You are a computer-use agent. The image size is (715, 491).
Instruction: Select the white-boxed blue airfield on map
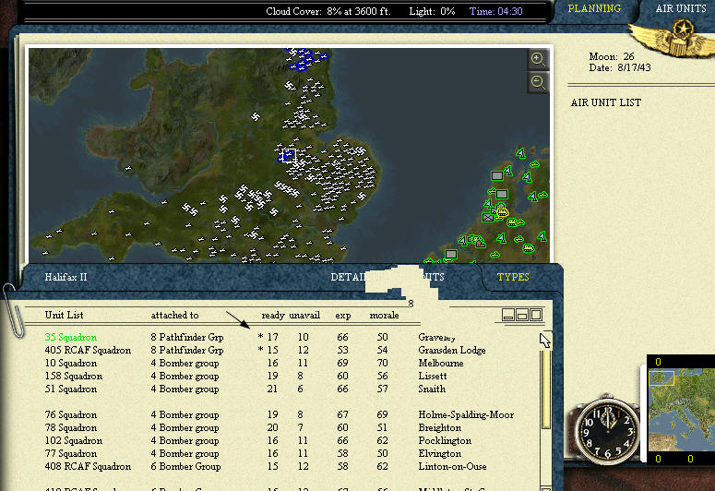click(289, 155)
